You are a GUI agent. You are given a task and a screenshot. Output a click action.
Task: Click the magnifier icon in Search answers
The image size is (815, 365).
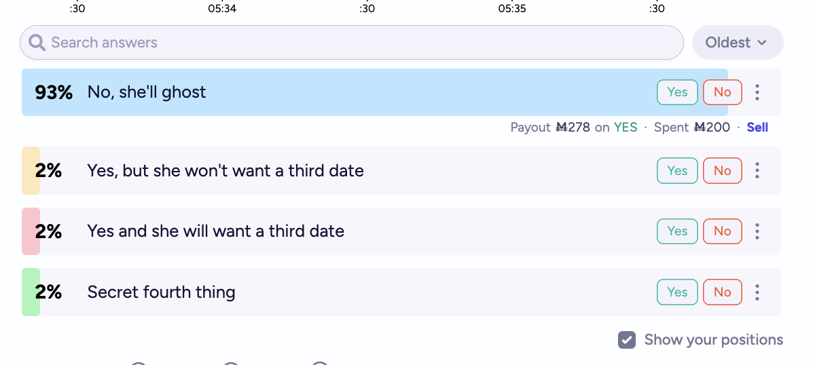pyautogui.click(x=37, y=43)
